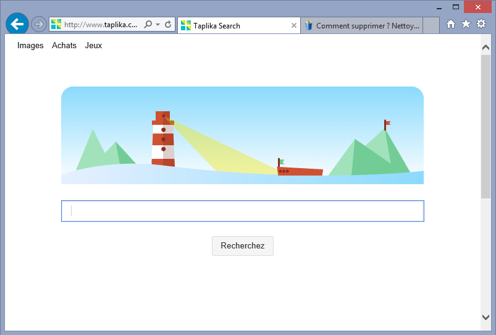Image resolution: width=496 pixels, height=335 pixels.
Task: Click the scrollbar up arrow
Action: click(485, 48)
